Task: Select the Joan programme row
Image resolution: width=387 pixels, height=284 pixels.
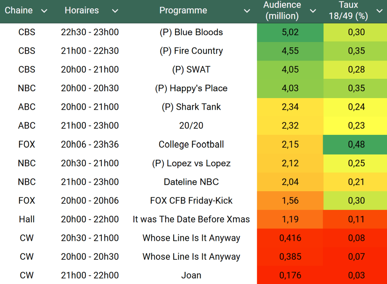Action: [x=191, y=275]
